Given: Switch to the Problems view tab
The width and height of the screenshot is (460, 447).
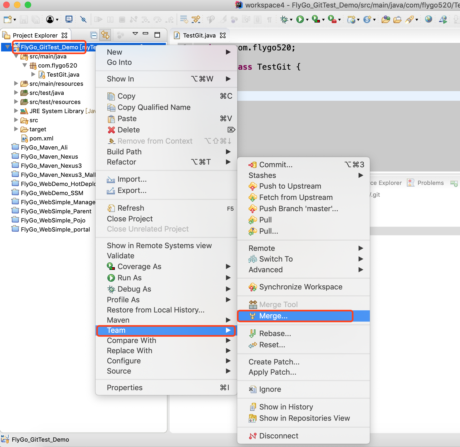Looking at the screenshot, I should point(426,183).
